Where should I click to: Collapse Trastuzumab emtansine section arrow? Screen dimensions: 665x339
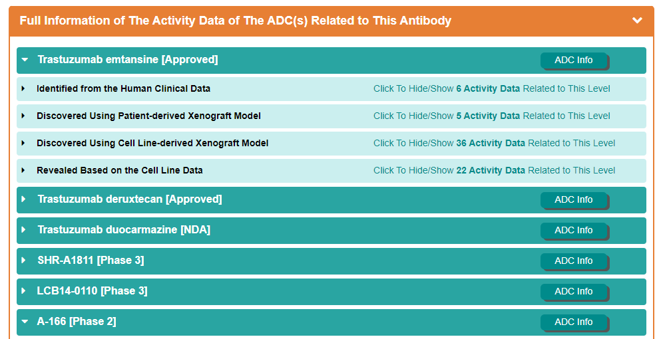[25, 60]
